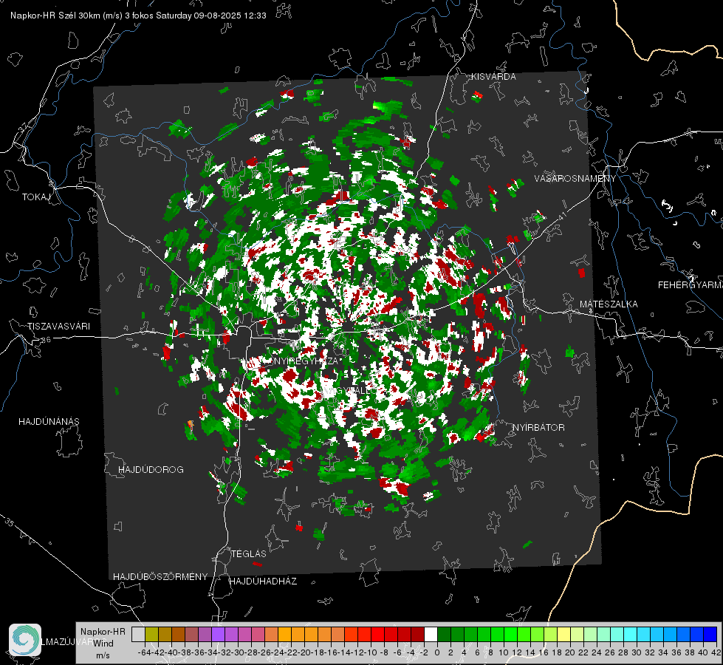
Task: Click the bright yellow legend swatch
Action: click(x=564, y=634)
